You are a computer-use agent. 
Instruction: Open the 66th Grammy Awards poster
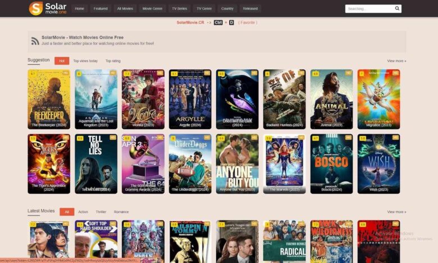(143, 164)
